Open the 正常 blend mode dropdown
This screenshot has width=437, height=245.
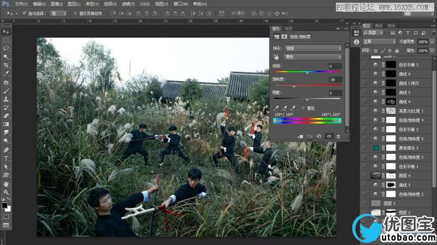pyautogui.click(x=379, y=42)
